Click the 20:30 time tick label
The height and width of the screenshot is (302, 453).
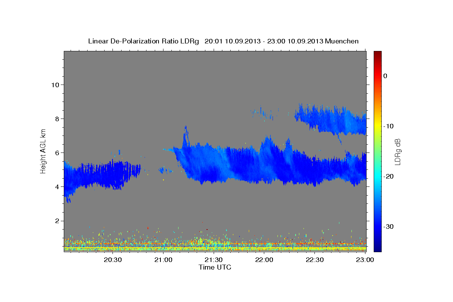tap(113, 260)
